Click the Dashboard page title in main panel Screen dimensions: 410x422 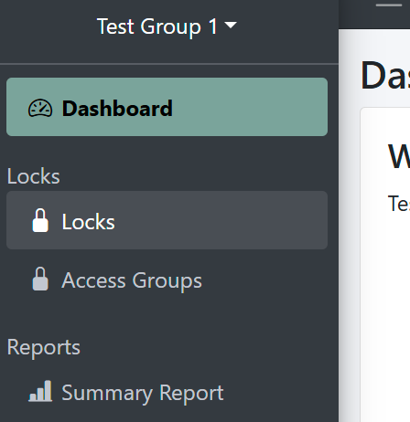click(x=385, y=75)
